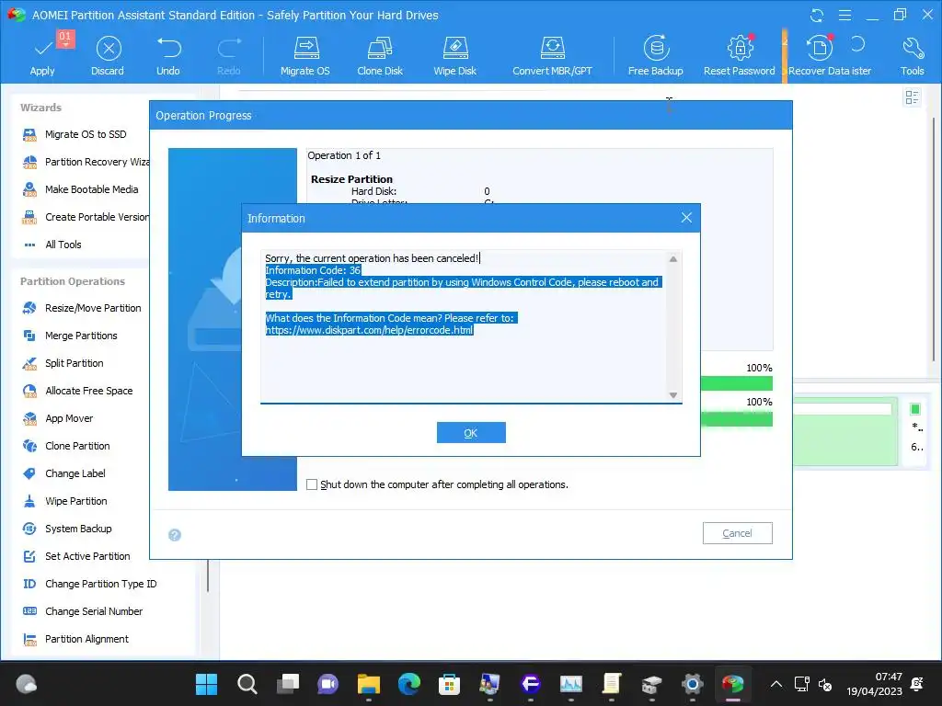Open the Windows Start button
The width and height of the screenshot is (942, 706).
click(x=206, y=684)
